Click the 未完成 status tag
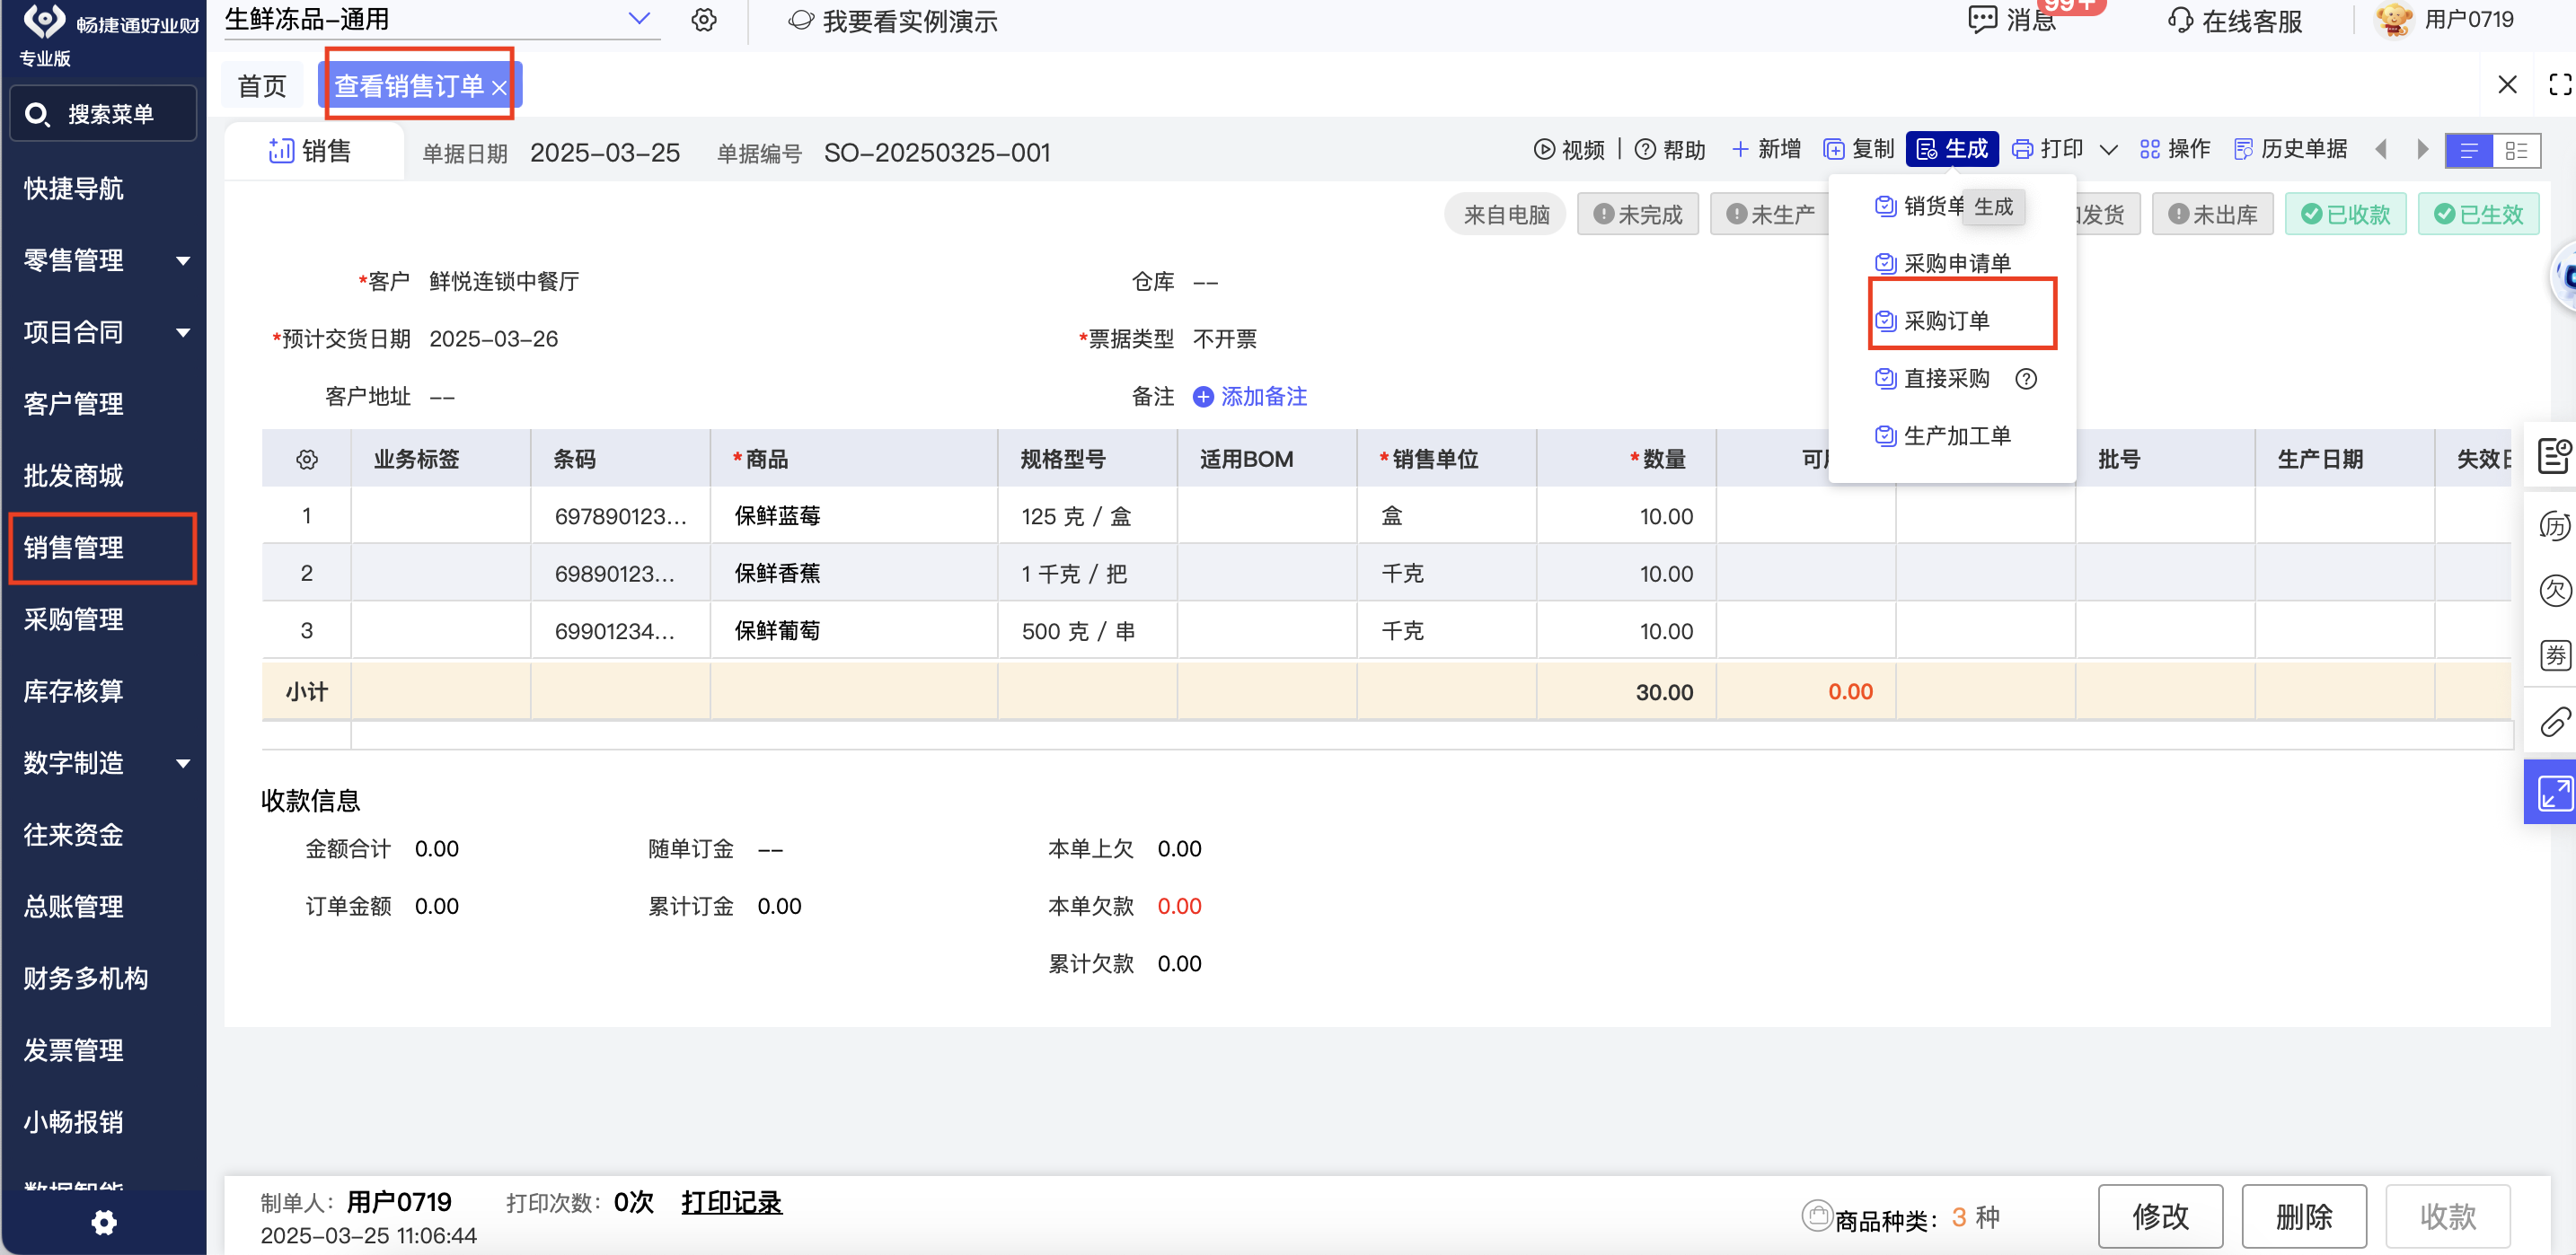Image resolution: width=2576 pixels, height=1255 pixels. [x=1638, y=214]
